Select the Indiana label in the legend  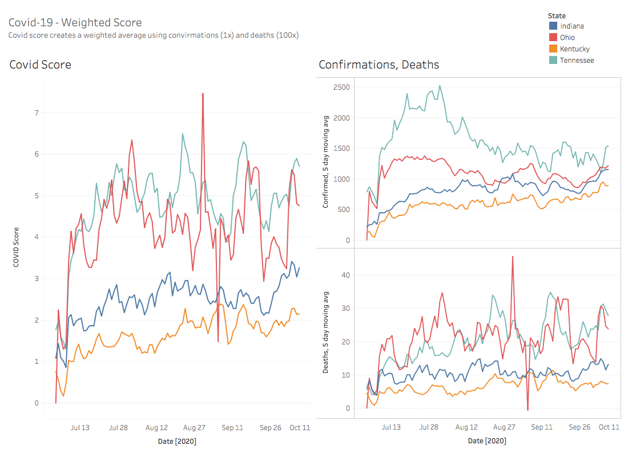571,26
